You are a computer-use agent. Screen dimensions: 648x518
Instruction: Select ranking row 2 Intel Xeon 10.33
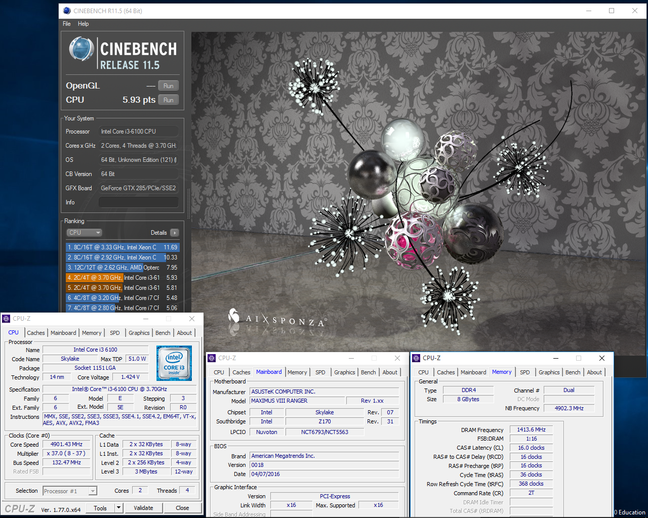click(123, 257)
